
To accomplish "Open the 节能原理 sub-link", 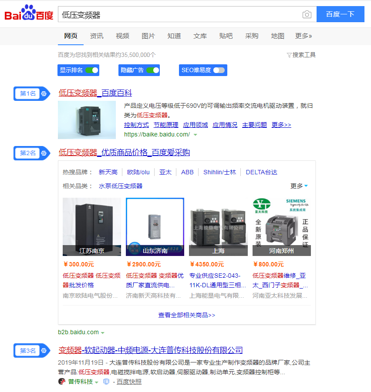I will coord(166,125).
